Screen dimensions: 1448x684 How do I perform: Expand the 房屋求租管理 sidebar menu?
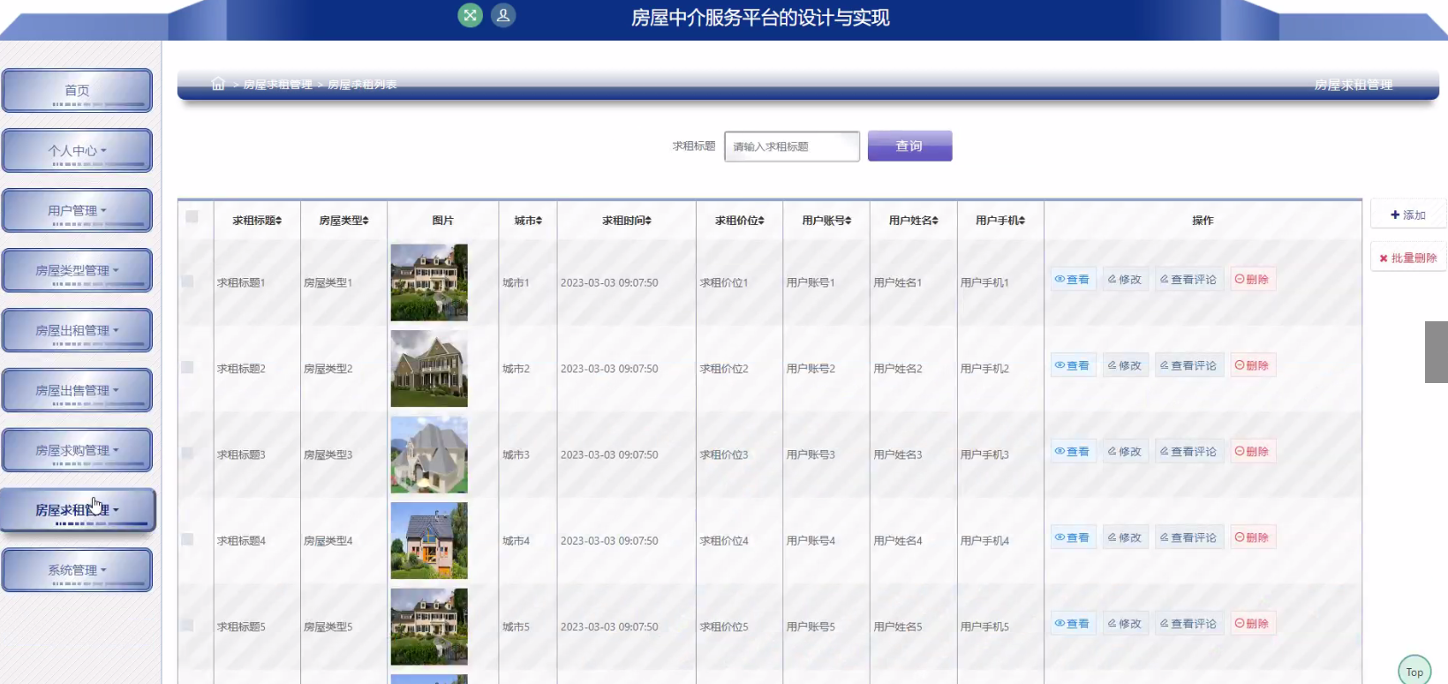77,510
